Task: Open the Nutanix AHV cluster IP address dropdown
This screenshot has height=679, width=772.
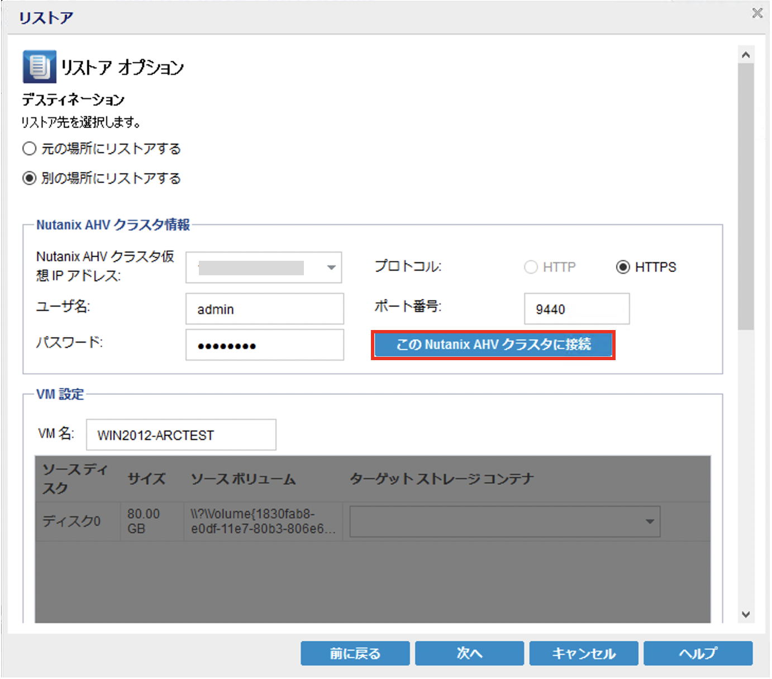Action: tap(331, 267)
